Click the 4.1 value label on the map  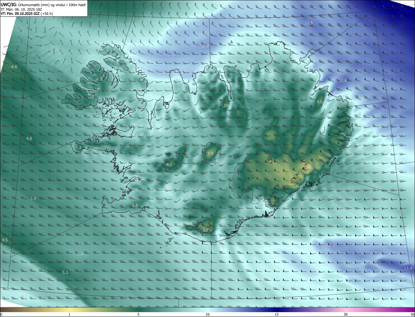point(169,165)
